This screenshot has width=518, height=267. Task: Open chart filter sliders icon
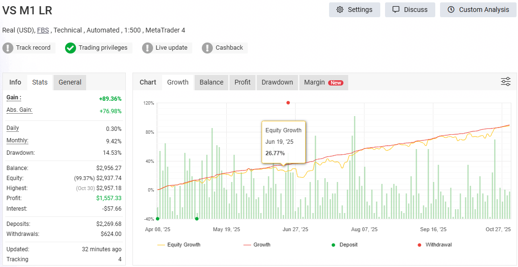(x=506, y=82)
